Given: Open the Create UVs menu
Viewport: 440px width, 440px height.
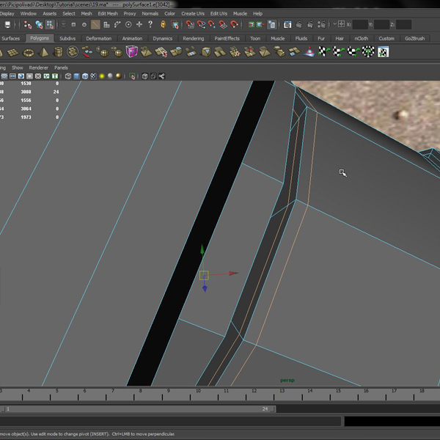Looking at the screenshot, I should click(193, 13).
